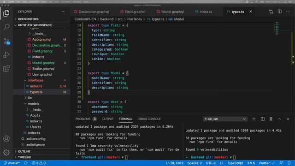Open the Accounts menu icon
The image size is (295, 166).
pos(6,139)
